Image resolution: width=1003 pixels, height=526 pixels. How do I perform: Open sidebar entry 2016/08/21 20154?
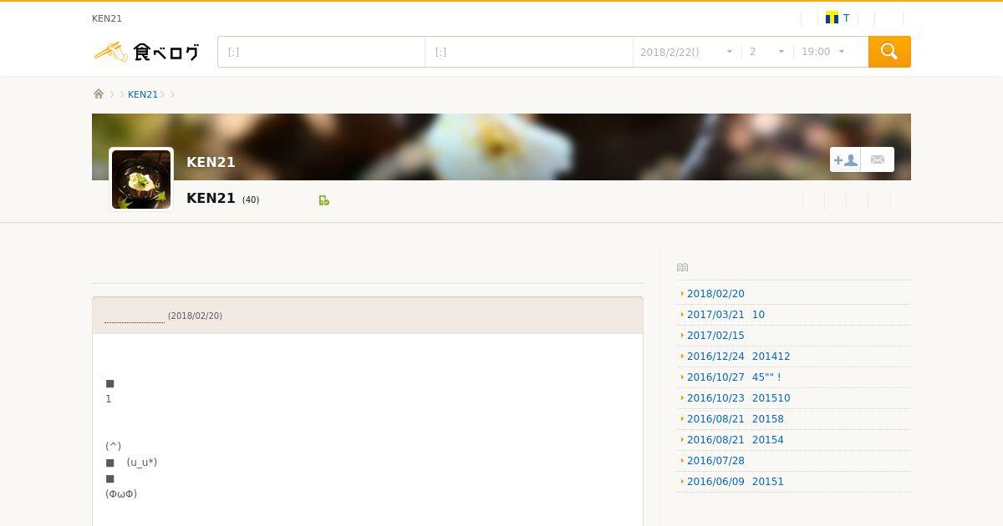(736, 440)
